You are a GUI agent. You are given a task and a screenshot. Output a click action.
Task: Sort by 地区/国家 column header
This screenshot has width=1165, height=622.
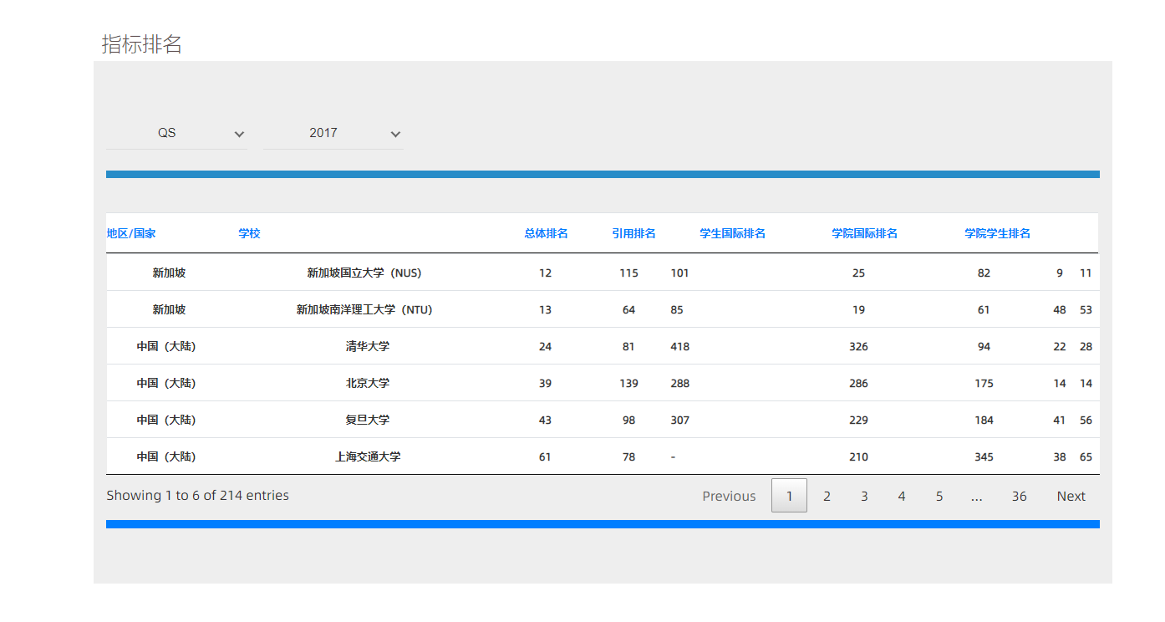131,233
